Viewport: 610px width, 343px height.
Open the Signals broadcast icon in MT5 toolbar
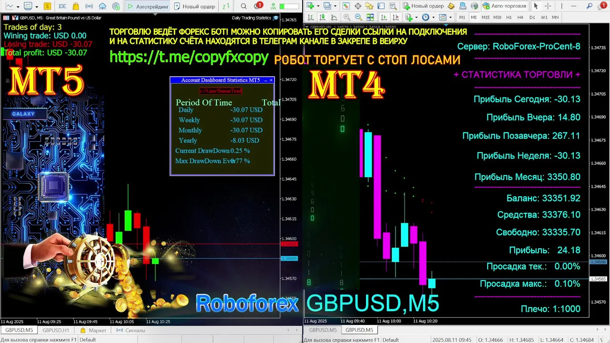pyautogui.click(x=89, y=6)
